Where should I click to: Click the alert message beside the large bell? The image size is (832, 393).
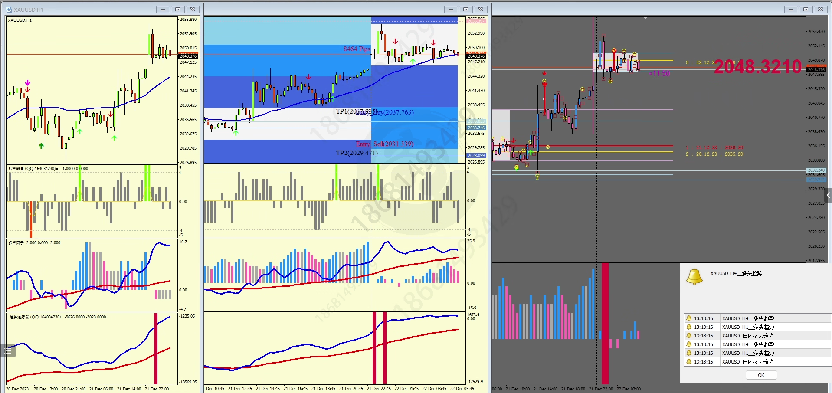736,273
